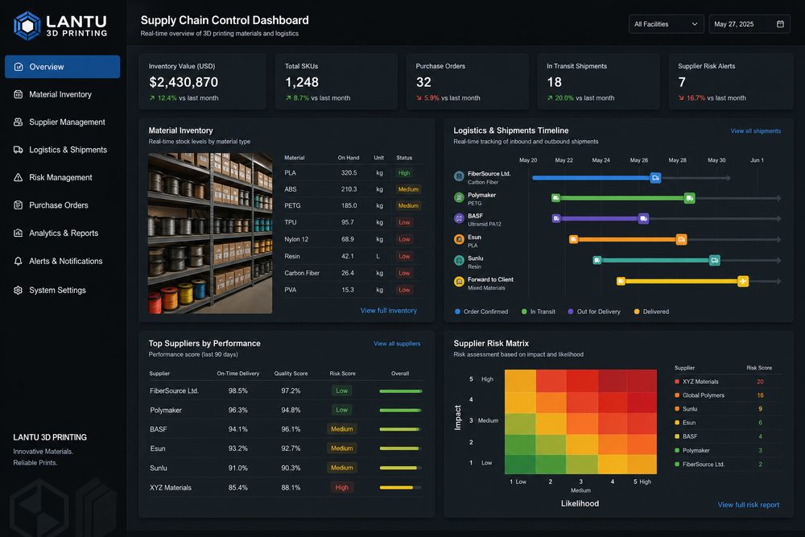
Task: Click View full risk report link
Action: coord(749,505)
